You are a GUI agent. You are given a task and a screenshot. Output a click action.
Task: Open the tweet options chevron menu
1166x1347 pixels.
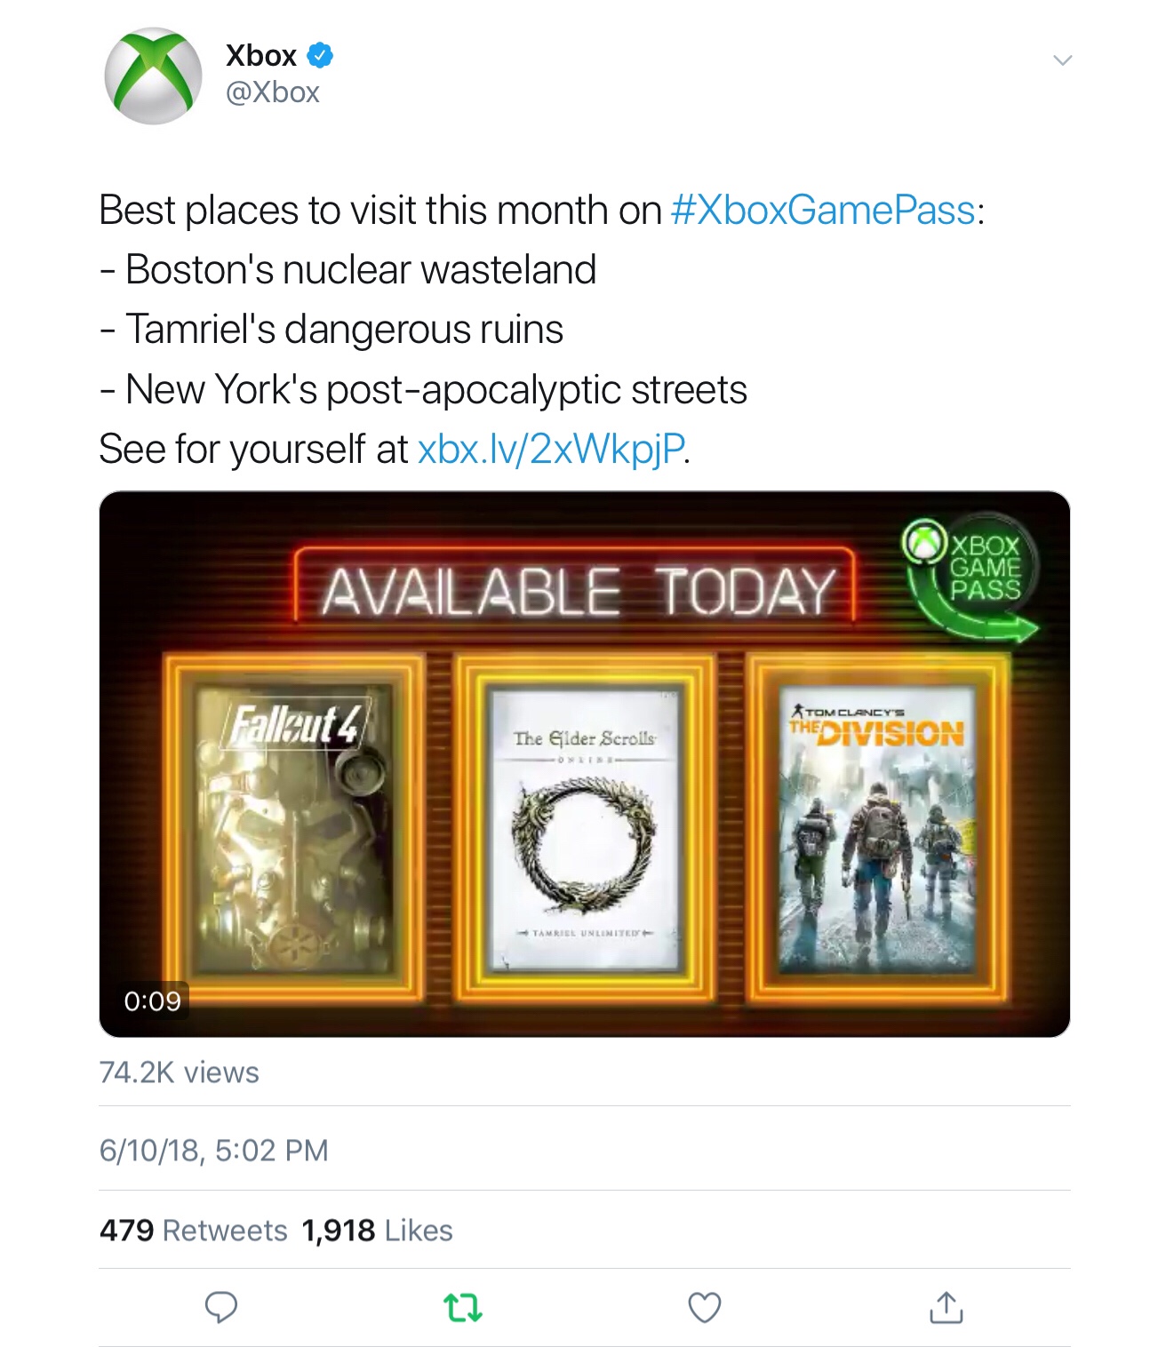click(x=1062, y=60)
